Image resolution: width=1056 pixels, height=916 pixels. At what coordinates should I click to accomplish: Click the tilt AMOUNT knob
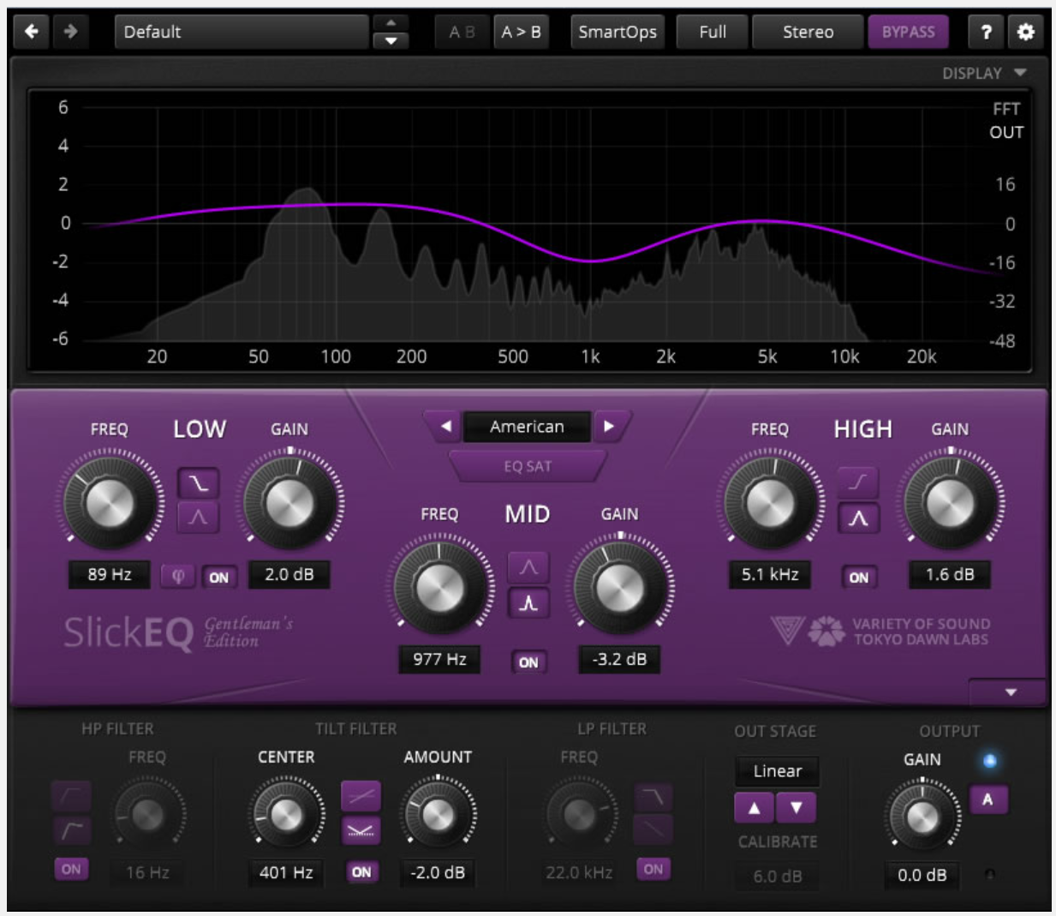coord(438,814)
